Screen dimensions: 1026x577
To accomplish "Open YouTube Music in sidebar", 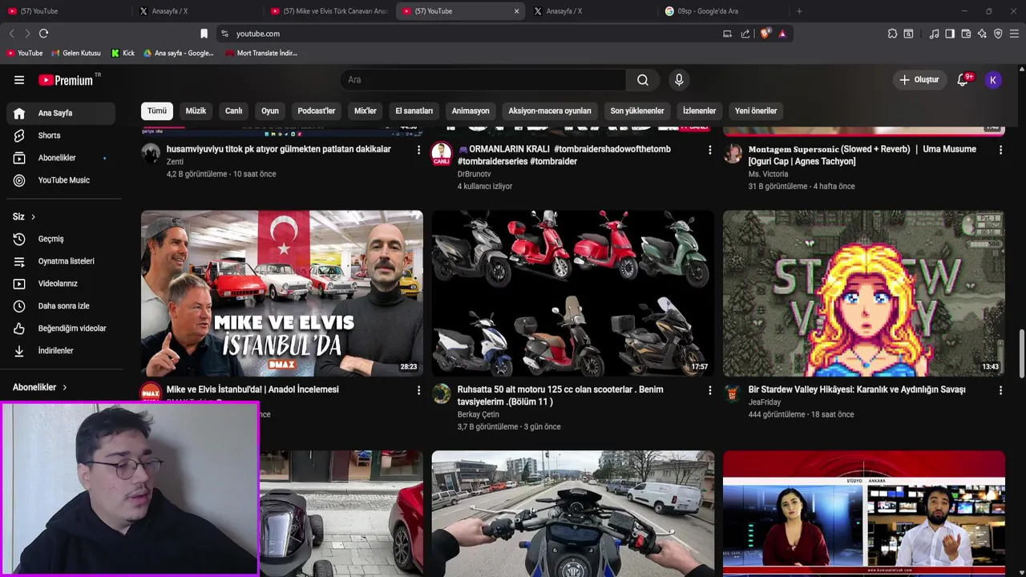I will coord(62,180).
